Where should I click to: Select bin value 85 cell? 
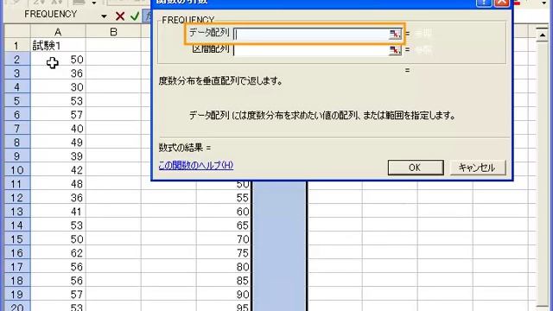[224, 281]
